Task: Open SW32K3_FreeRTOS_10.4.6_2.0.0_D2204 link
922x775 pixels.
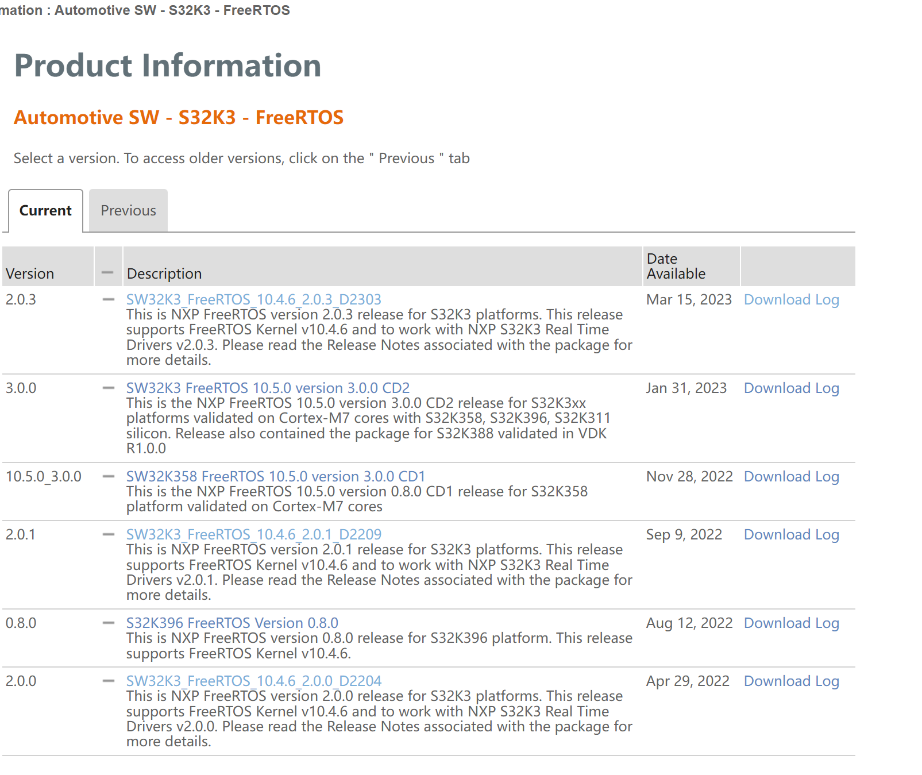Action: point(253,681)
